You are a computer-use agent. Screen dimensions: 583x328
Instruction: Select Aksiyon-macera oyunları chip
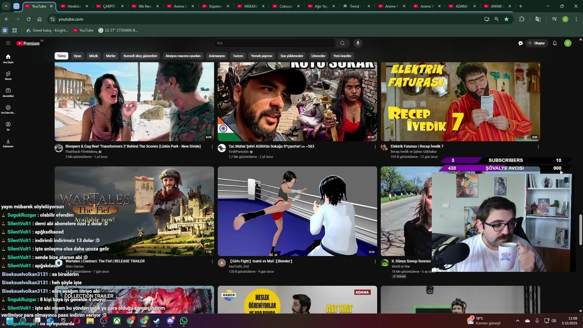[183, 56]
